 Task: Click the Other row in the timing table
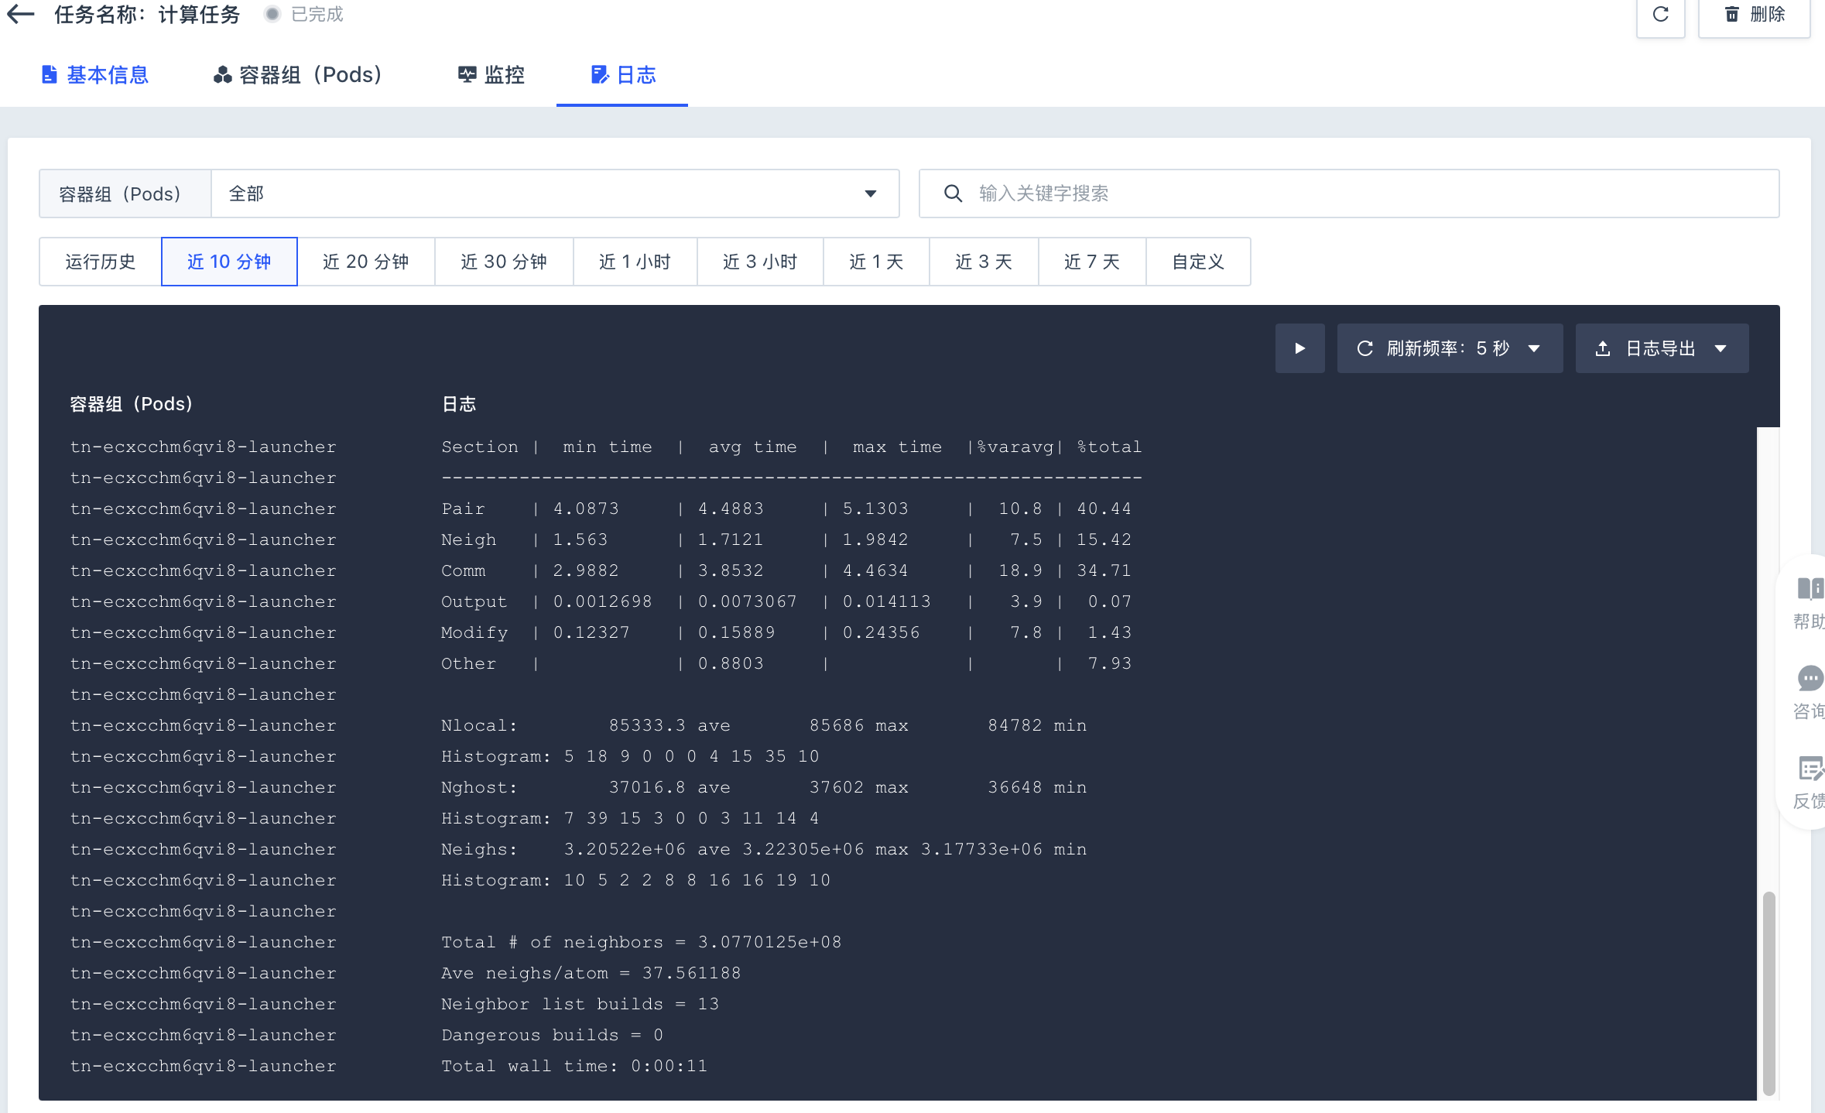[786, 663]
